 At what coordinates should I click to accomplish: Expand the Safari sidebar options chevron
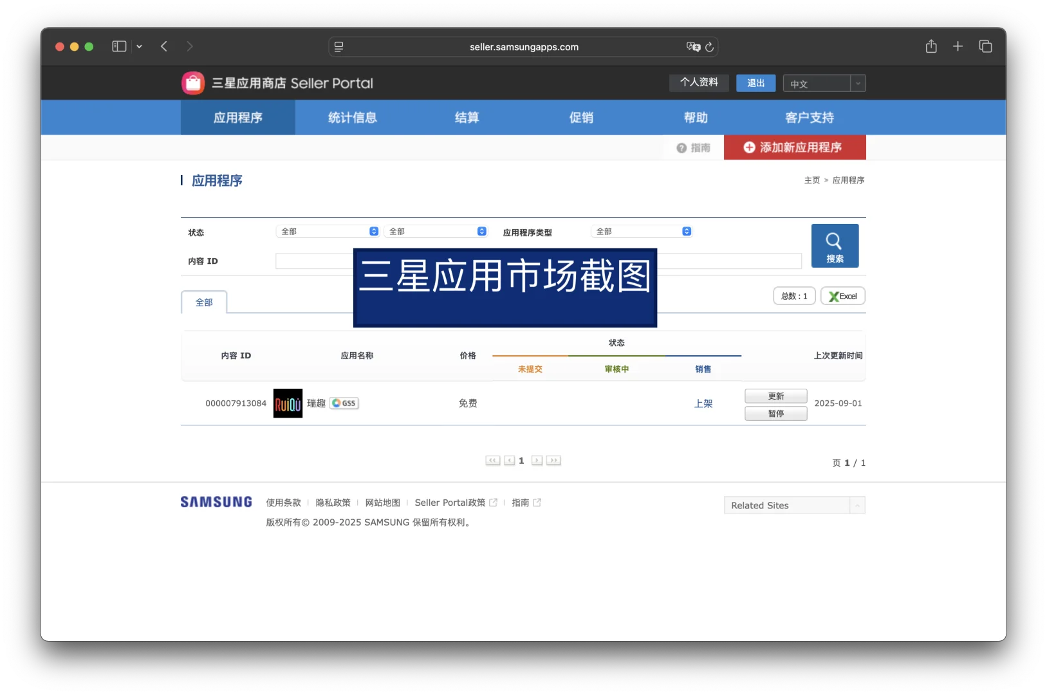(139, 46)
